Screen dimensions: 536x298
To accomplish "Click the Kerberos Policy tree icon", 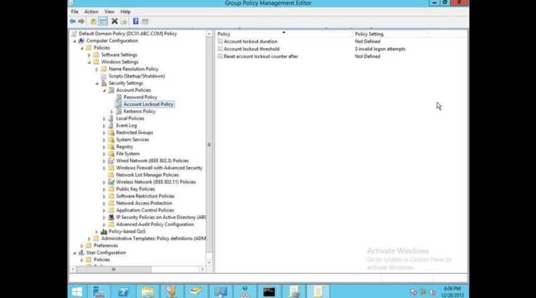I will 119,111.
